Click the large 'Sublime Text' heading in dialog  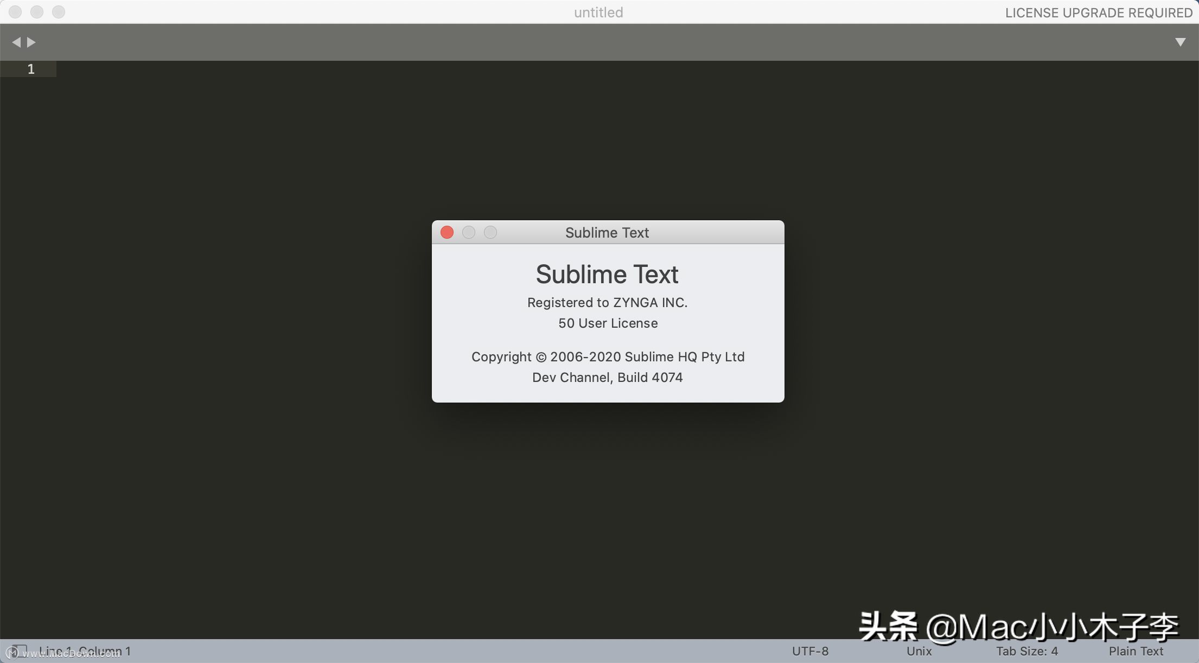tap(607, 275)
